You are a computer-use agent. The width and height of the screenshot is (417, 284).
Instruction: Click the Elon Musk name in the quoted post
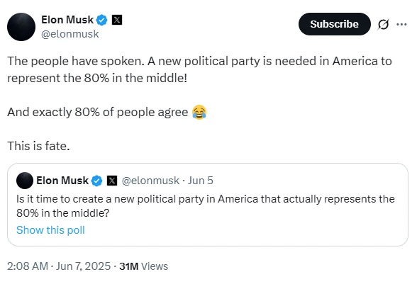click(x=62, y=181)
